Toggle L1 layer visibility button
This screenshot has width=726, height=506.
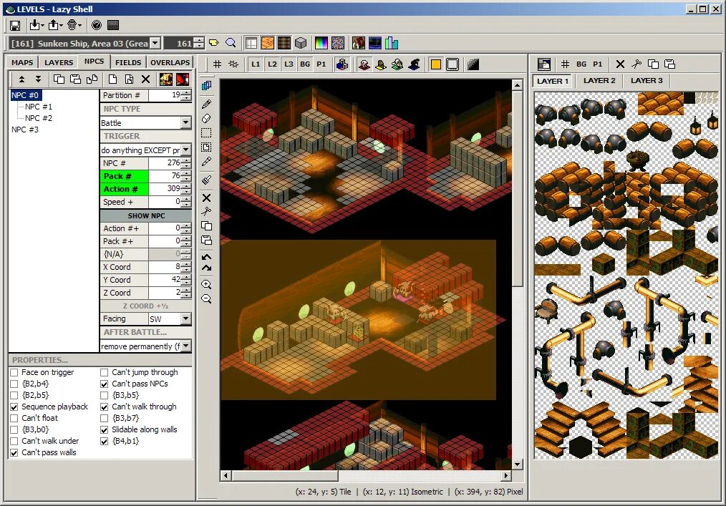pyautogui.click(x=255, y=64)
